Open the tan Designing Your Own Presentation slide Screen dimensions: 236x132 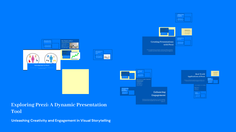187,32
